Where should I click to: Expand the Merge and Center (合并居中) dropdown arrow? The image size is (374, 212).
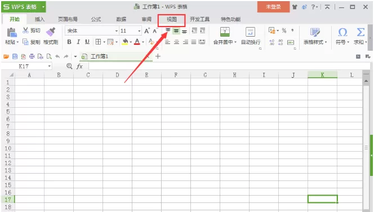point(235,42)
